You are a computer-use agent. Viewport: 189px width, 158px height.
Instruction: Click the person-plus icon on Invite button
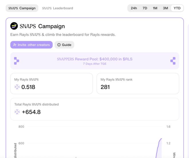[15, 45]
